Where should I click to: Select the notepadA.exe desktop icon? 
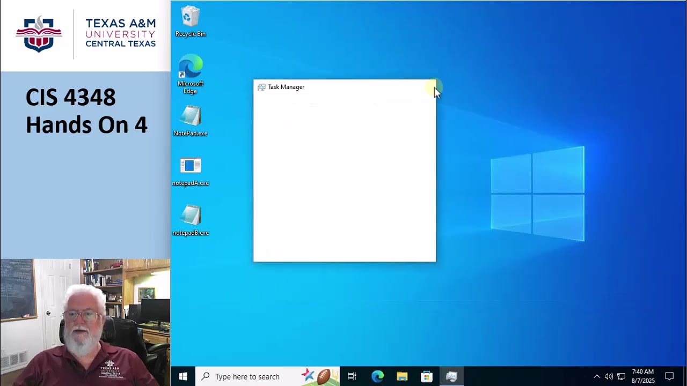tap(190, 171)
